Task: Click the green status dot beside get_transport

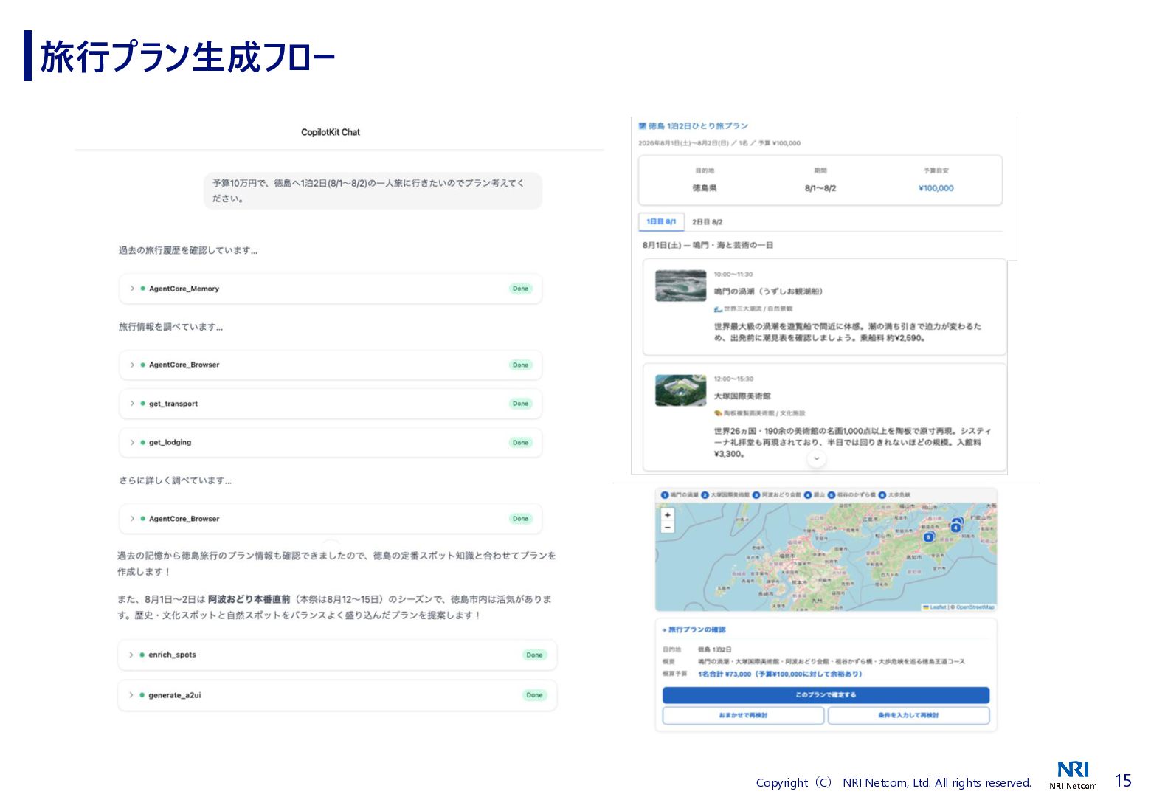Action: point(142,404)
